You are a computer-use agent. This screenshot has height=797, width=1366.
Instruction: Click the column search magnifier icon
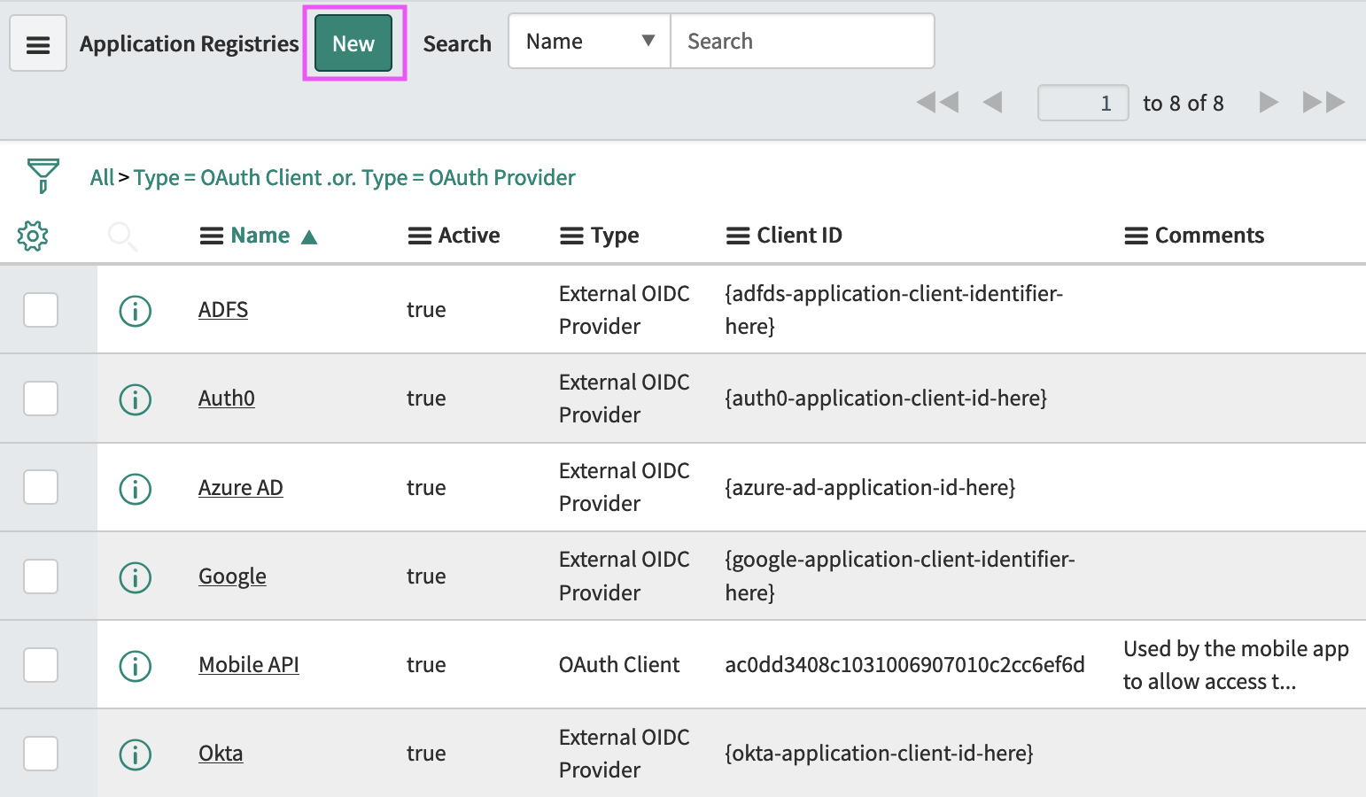[121, 236]
